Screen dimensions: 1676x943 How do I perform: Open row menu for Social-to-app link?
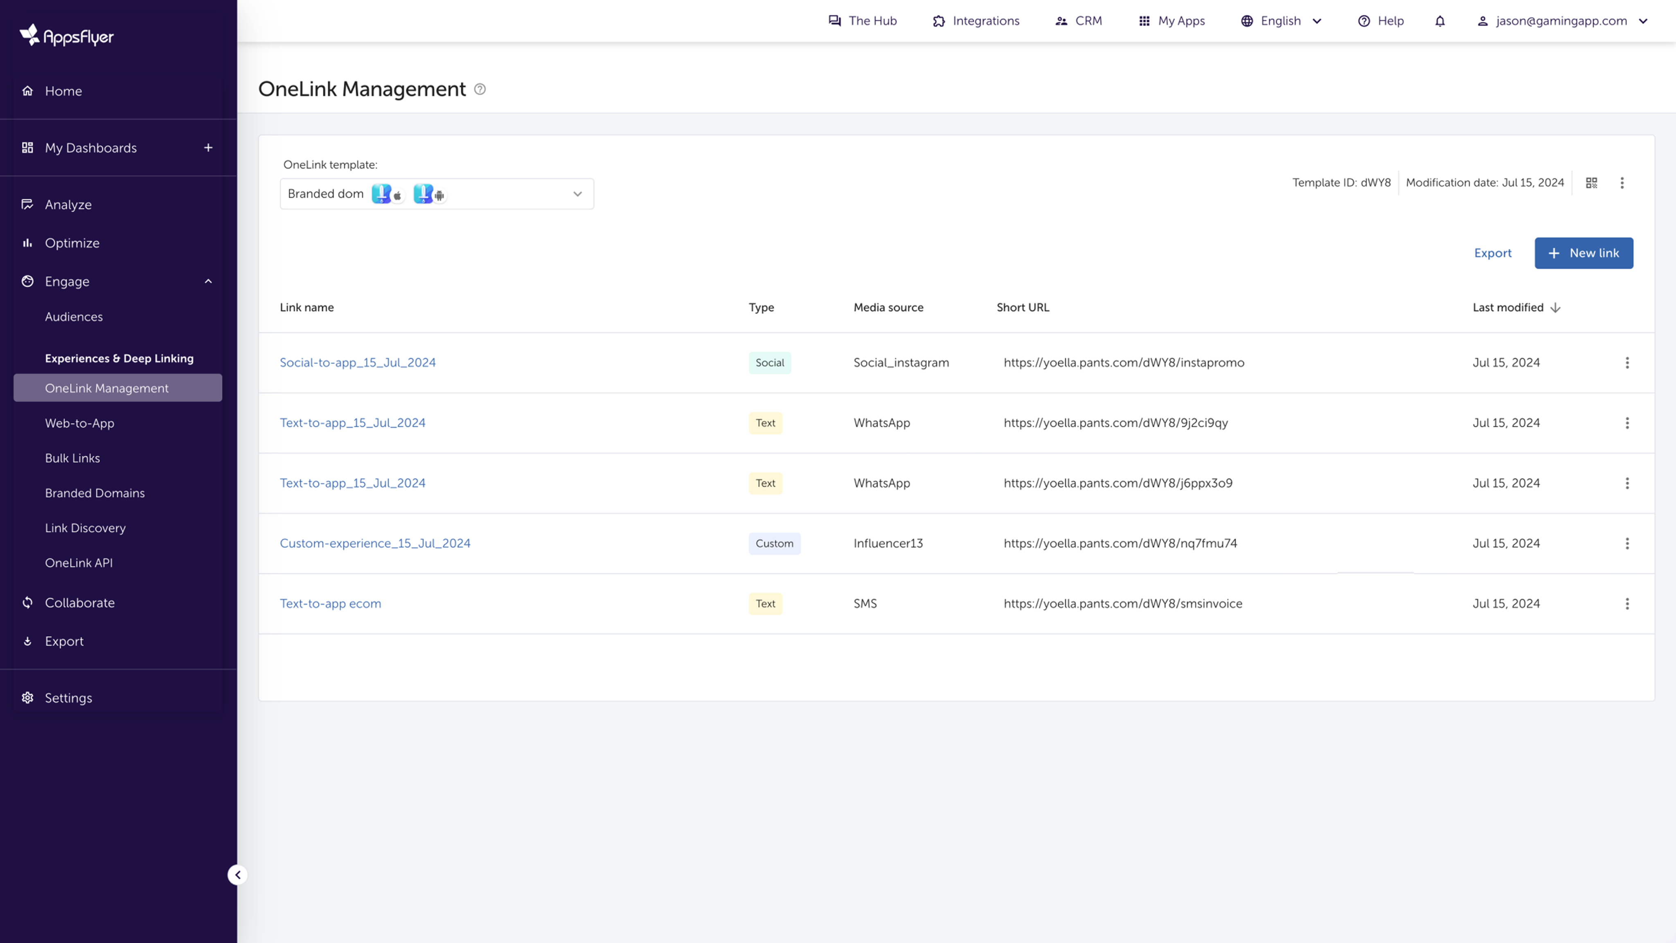(x=1627, y=363)
